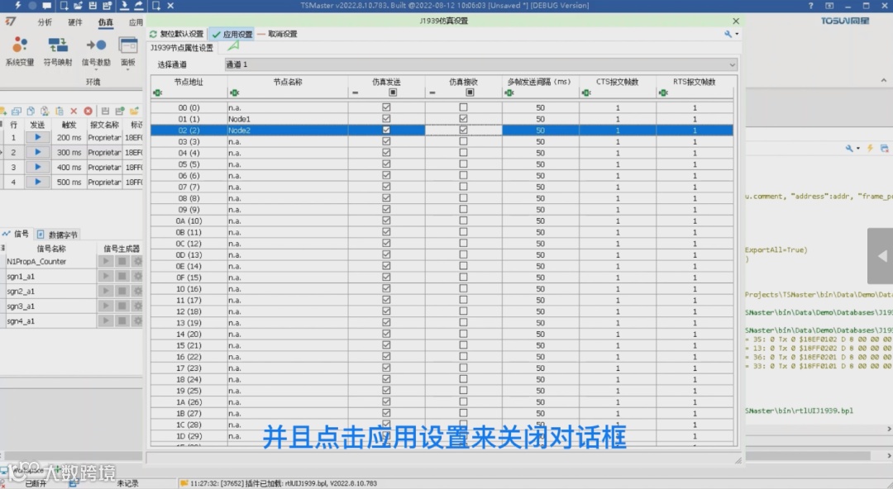
Task: Click the dialog bottom-right resize grip
Action: click(x=738, y=460)
